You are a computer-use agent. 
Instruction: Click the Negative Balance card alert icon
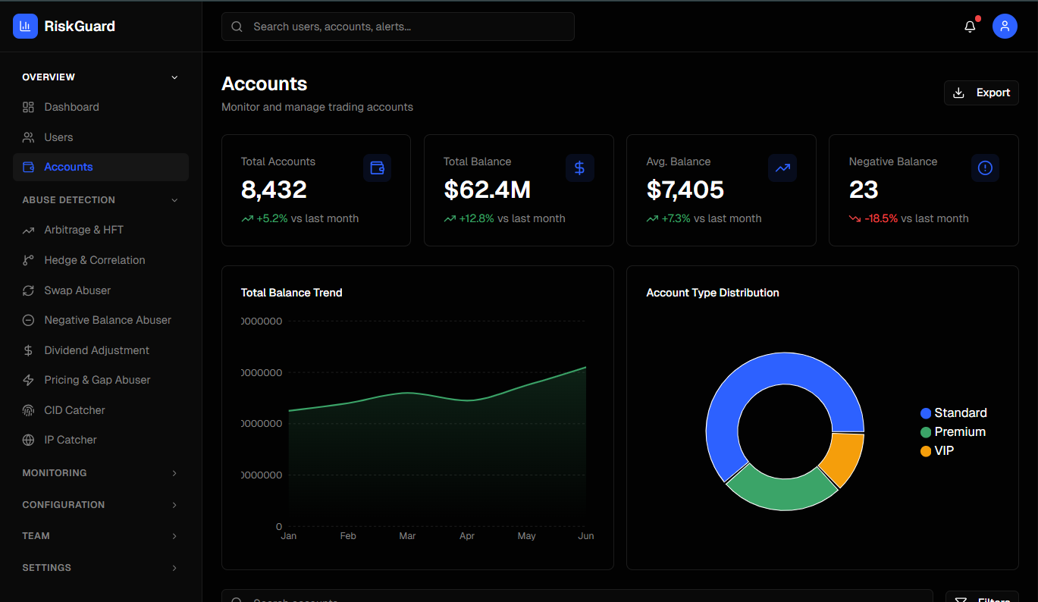(x=985, y=168)
